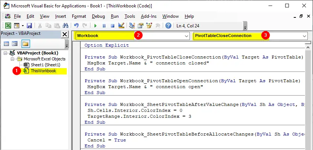Click the Option Explicit line
313x150 pixels.
106,45
